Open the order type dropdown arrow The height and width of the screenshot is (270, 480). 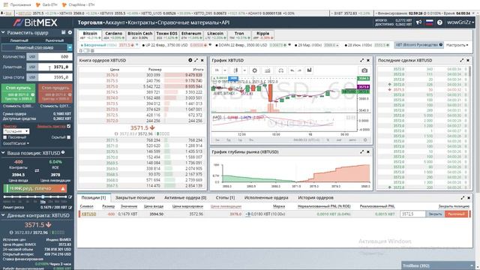coord(70,47)
